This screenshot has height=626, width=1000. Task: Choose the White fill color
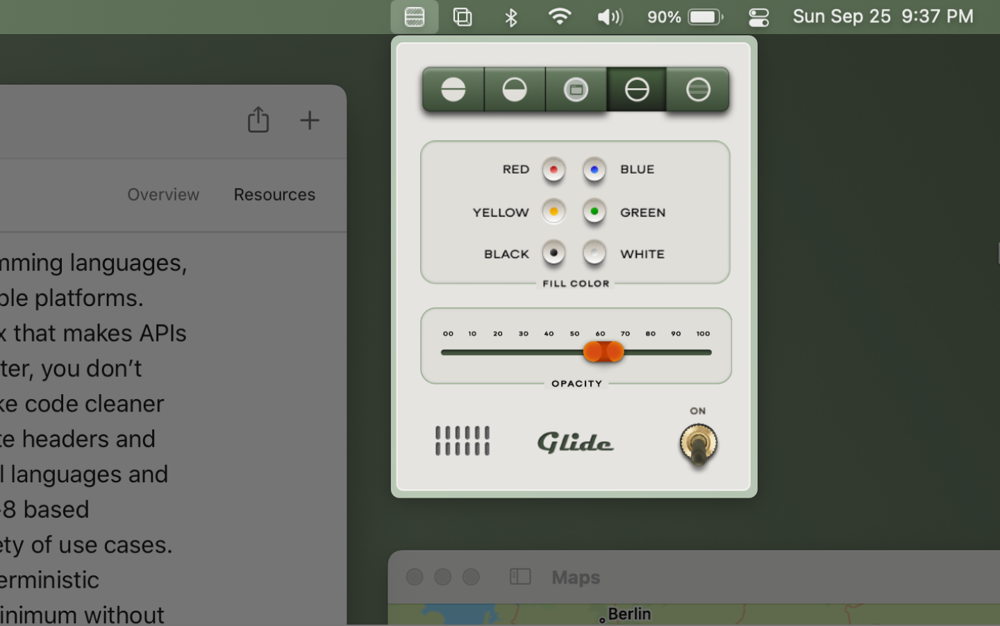point(594,253)
